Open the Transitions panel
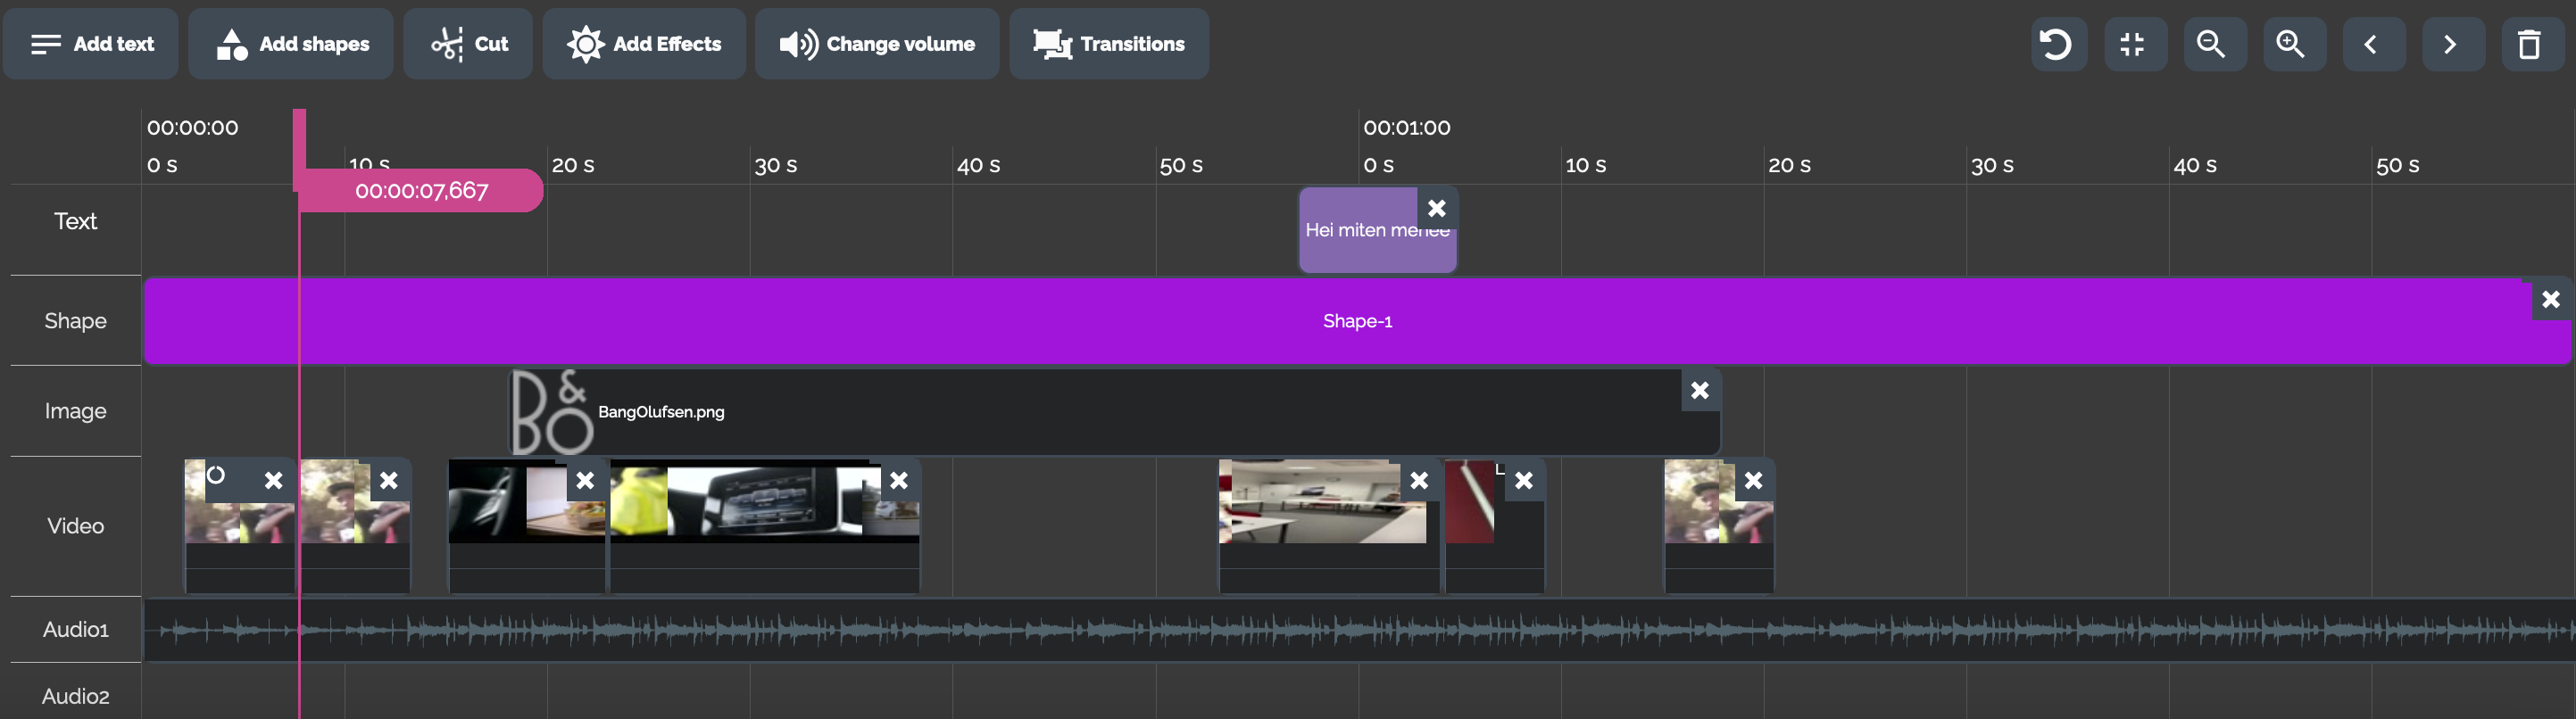2576x719 pixels. point(1108,44)
